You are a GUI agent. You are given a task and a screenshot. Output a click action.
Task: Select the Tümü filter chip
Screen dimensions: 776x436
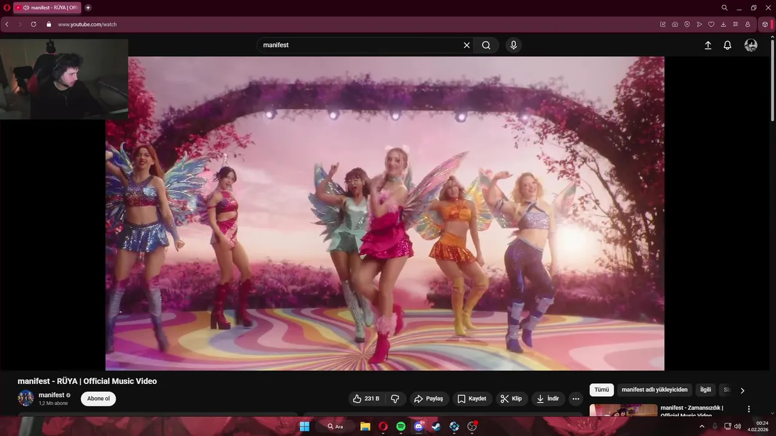[x=601, y=390]
